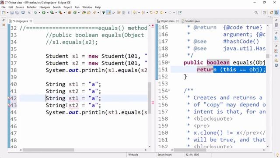Screen dimensions: 280x158
Task: Collapse equals method fold at line 150
Action: click(x=169, y=62)
